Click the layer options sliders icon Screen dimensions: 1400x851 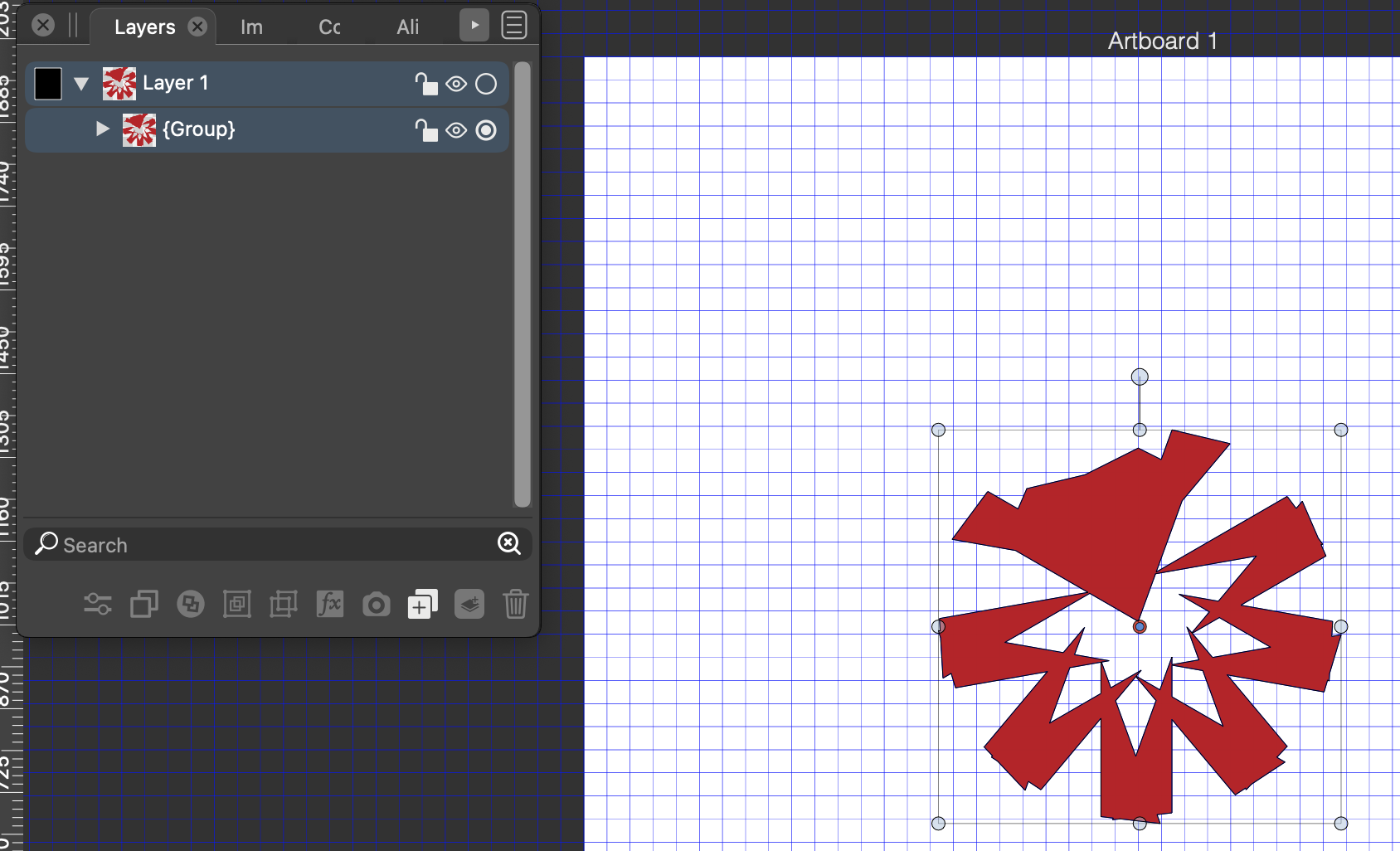[98, 604]
